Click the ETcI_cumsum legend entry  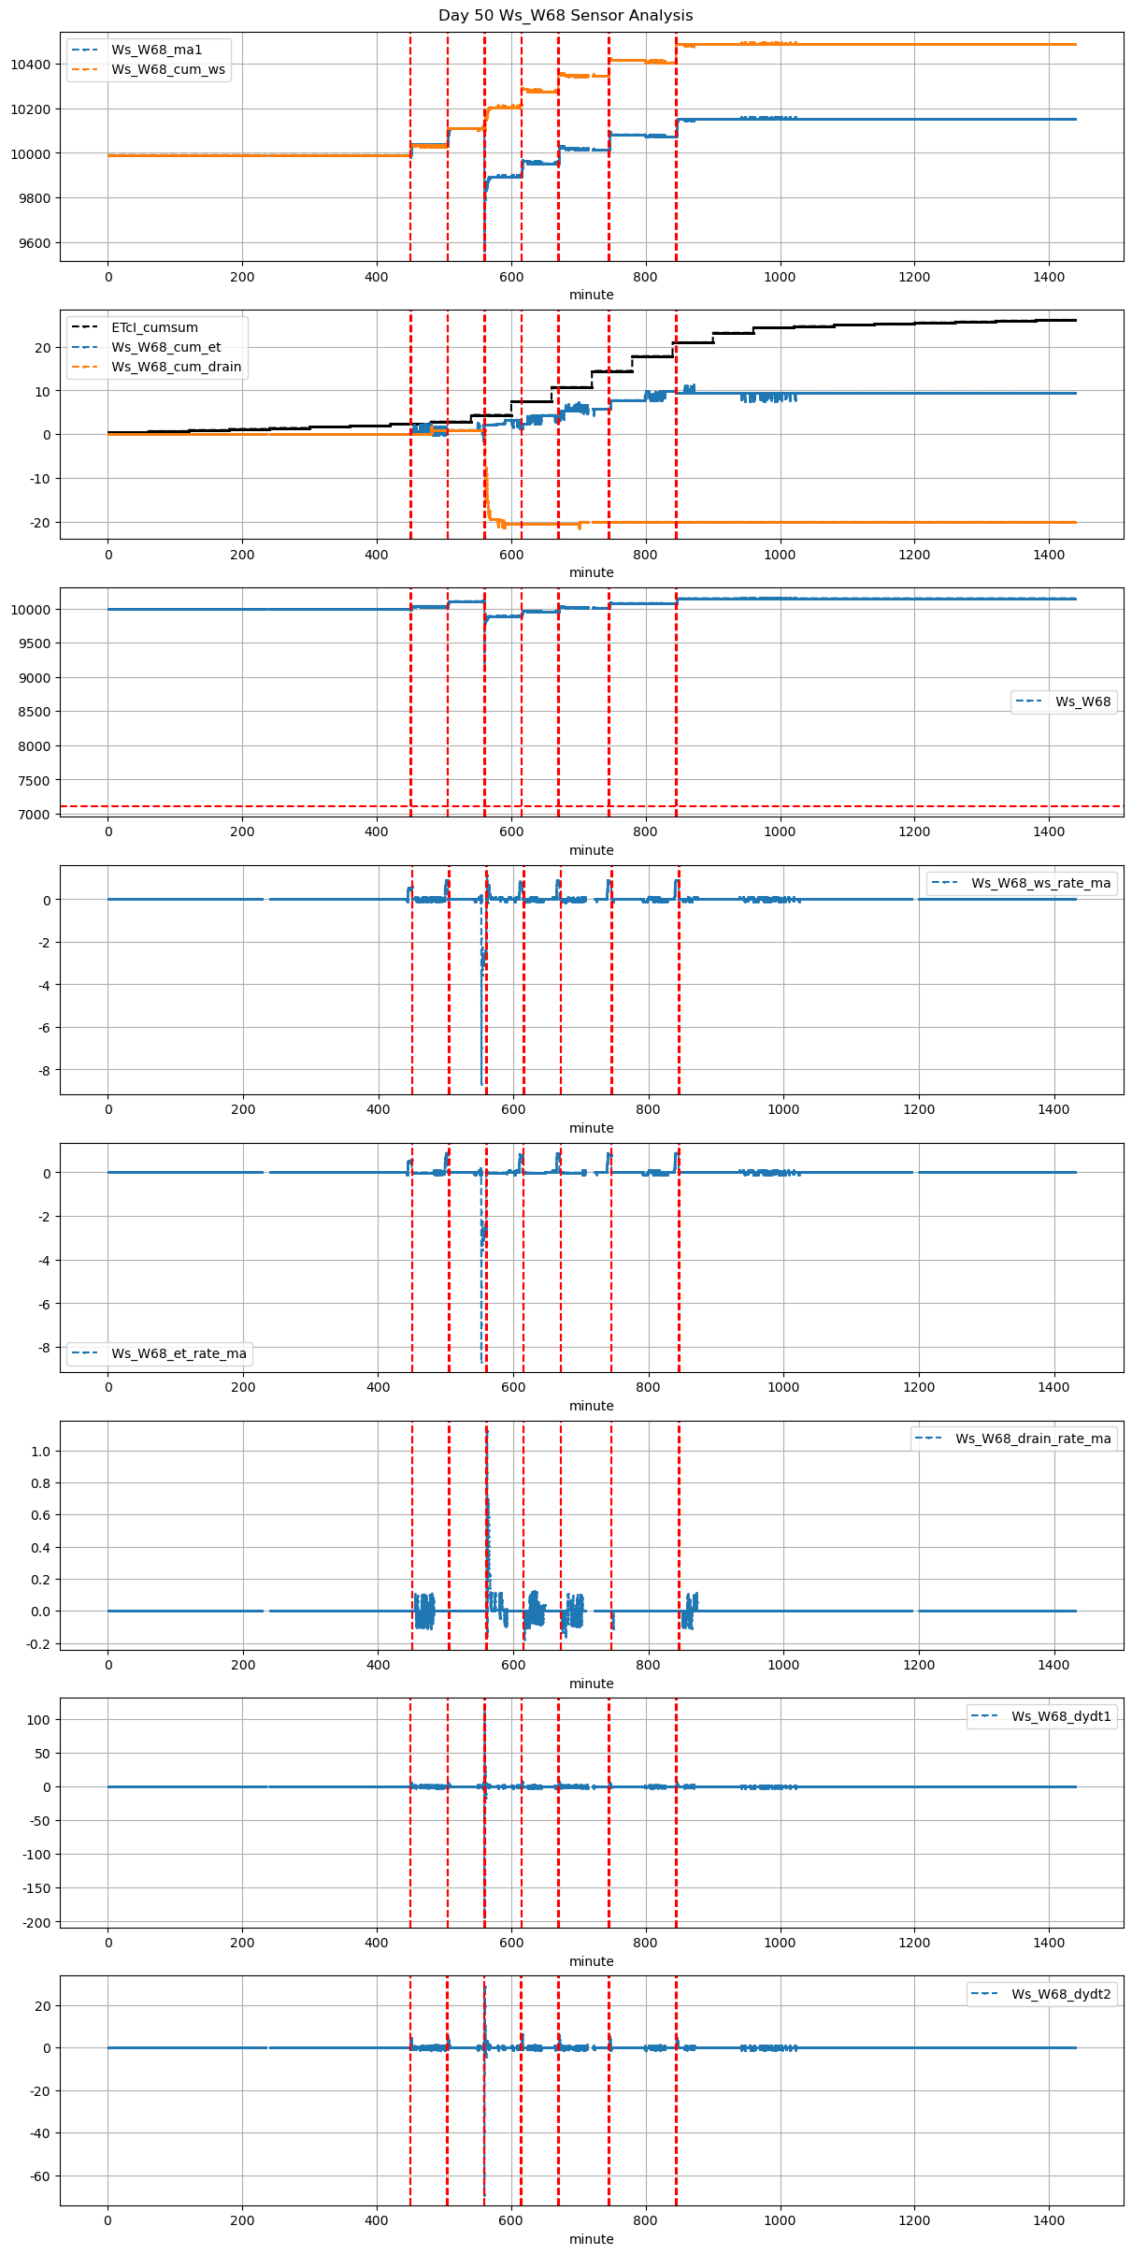[x=154, y=327]
